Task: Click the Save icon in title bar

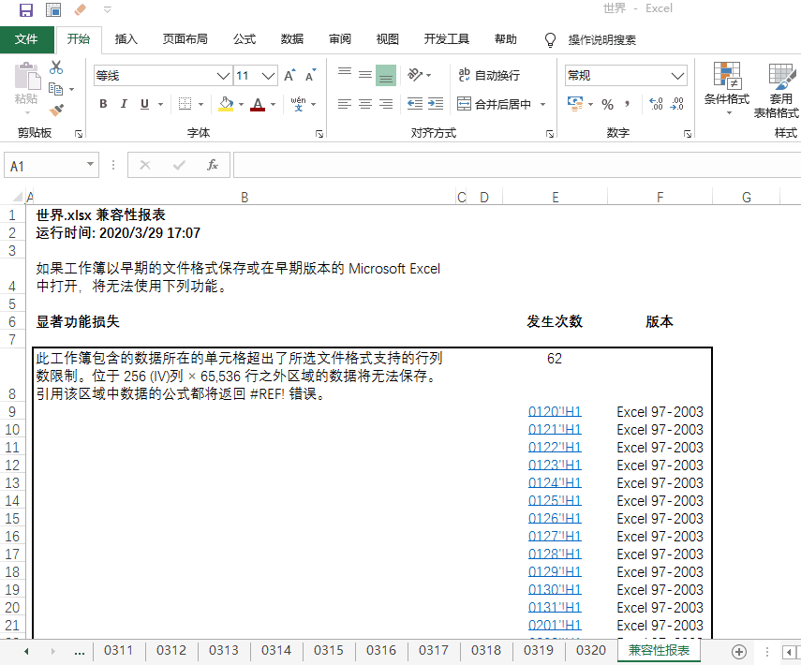Action: (25, 10)
